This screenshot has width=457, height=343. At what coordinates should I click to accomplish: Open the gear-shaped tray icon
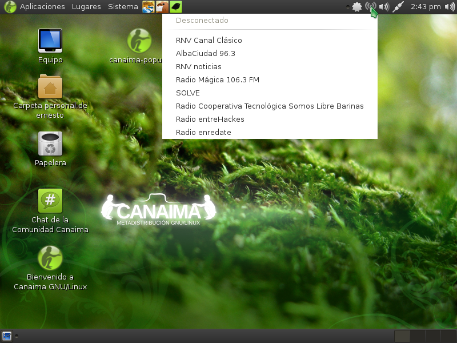click(x=357, y=7)
